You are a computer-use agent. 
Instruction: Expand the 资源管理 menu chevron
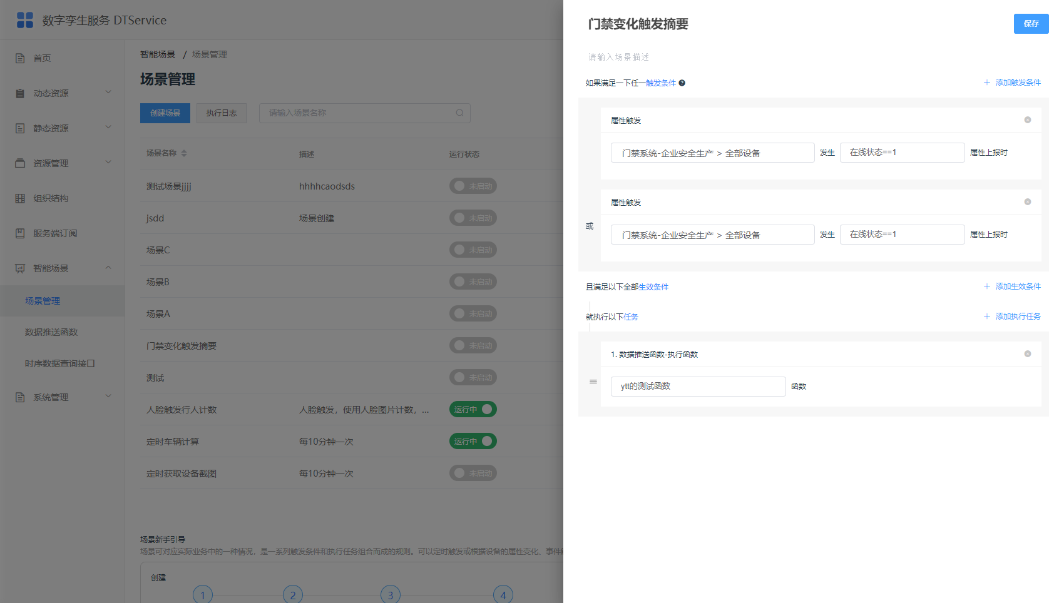(x=108, y=162)
